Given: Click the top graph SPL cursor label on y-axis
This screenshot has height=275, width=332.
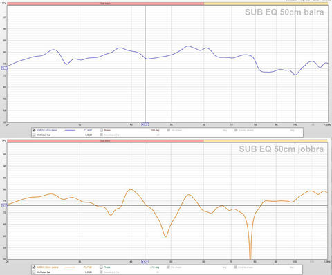Looking at the screenshot, I should point(4,68).
